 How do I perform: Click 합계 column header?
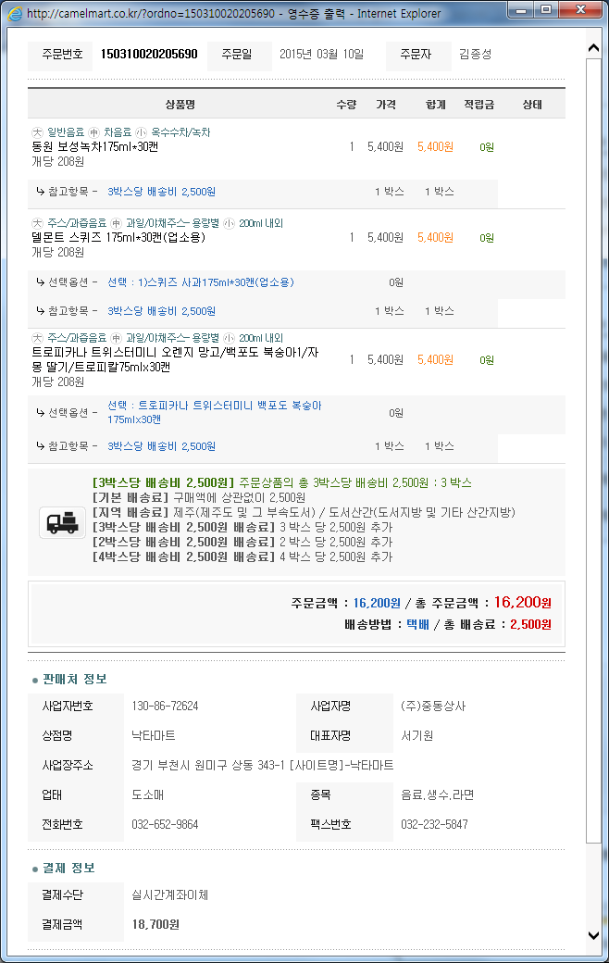[435, 105]
